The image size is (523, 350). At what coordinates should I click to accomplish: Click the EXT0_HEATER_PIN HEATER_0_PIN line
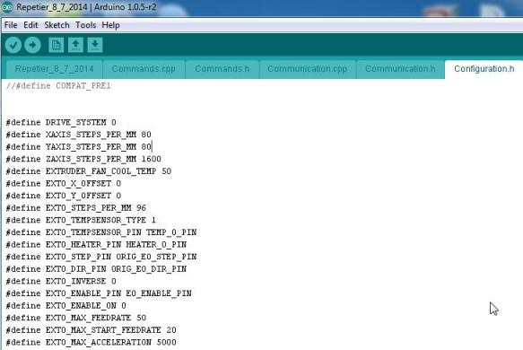(x=96, y=245)
